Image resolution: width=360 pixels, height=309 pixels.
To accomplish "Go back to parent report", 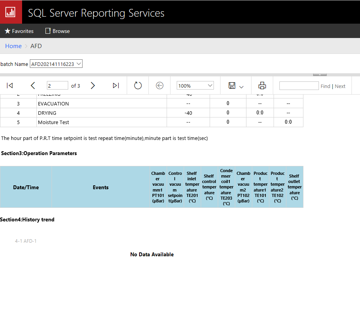I will tap(160, 86).
